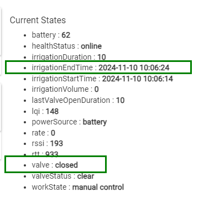Click the workState manual control value
The width and height of the screenshot is (209, 203).
click(98, 187)
